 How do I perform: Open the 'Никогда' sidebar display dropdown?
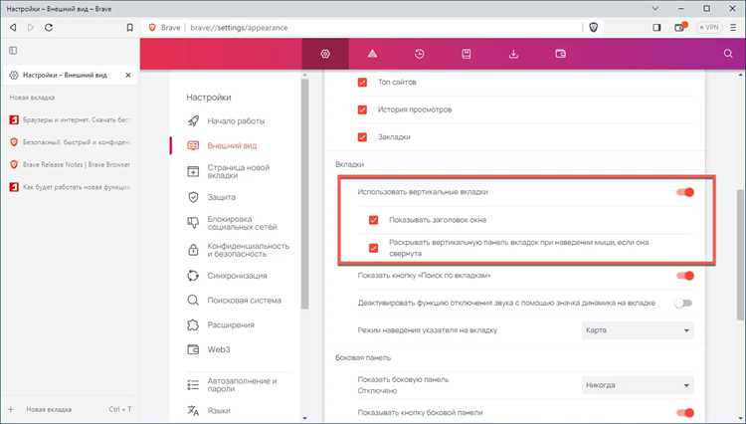pyautogui.click(x=638, y=385)
